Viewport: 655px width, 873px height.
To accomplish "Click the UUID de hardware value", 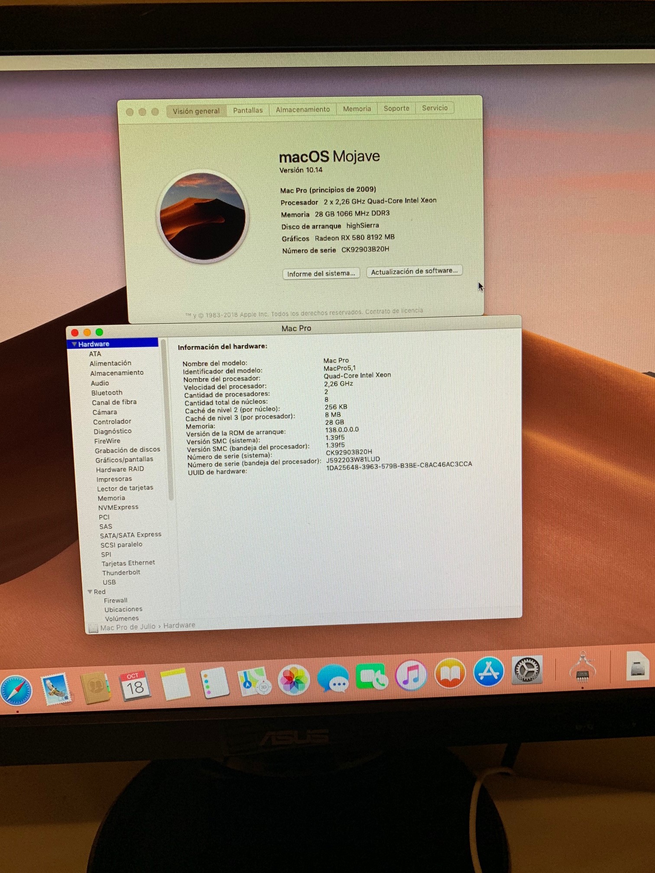I will pyautogui.click(x=399, y=466).
